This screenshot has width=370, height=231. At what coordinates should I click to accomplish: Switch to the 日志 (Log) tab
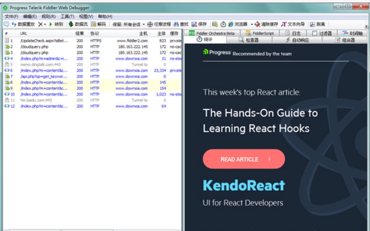click(x=293, y=33)
